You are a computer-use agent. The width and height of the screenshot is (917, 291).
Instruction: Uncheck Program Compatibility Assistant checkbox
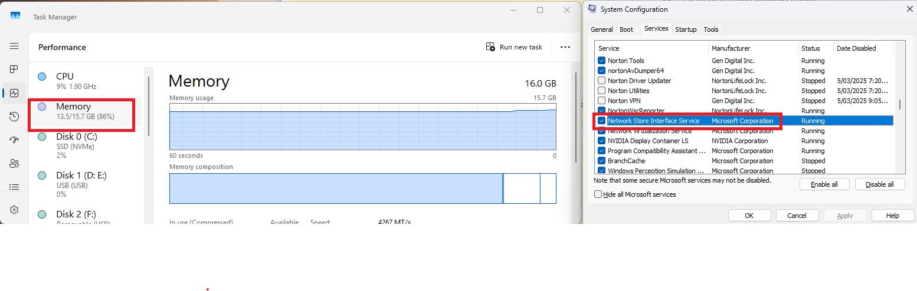pyautogui.click(x=602, y=151)
